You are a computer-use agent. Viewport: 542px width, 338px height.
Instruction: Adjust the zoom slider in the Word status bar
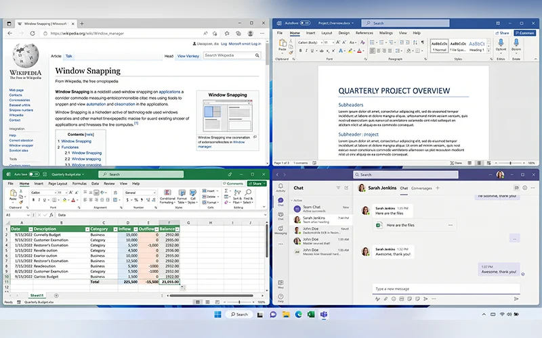pos(510,163)
